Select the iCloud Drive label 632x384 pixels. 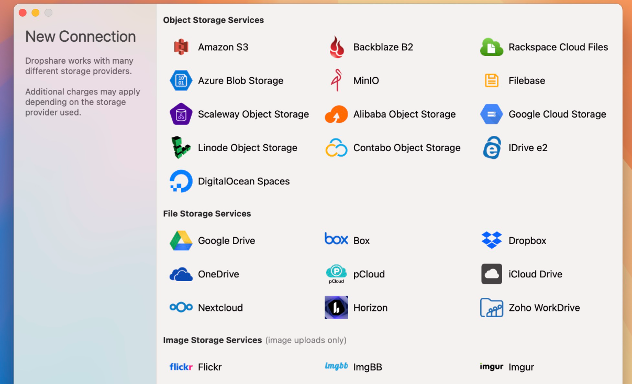(535, 274)
